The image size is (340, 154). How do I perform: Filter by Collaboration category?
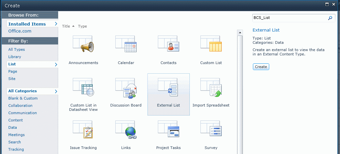[20, 106]
